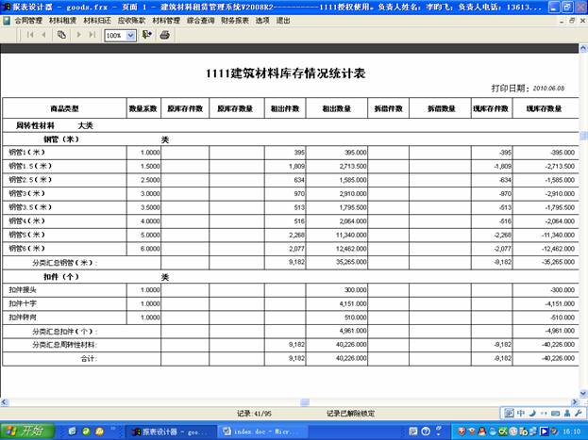Click the previous page arrow
This screenshot has width=588, height=440.
tap(45, 35)
